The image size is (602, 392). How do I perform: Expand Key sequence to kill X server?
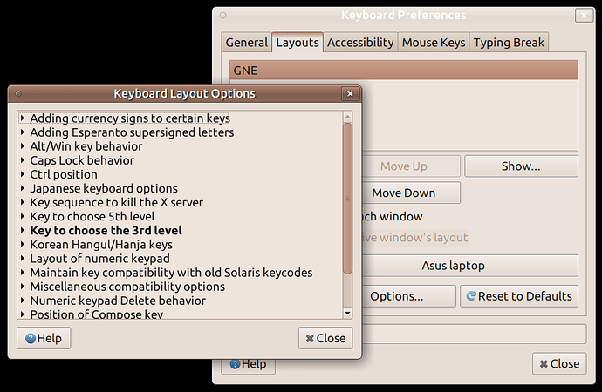(23, 202)
